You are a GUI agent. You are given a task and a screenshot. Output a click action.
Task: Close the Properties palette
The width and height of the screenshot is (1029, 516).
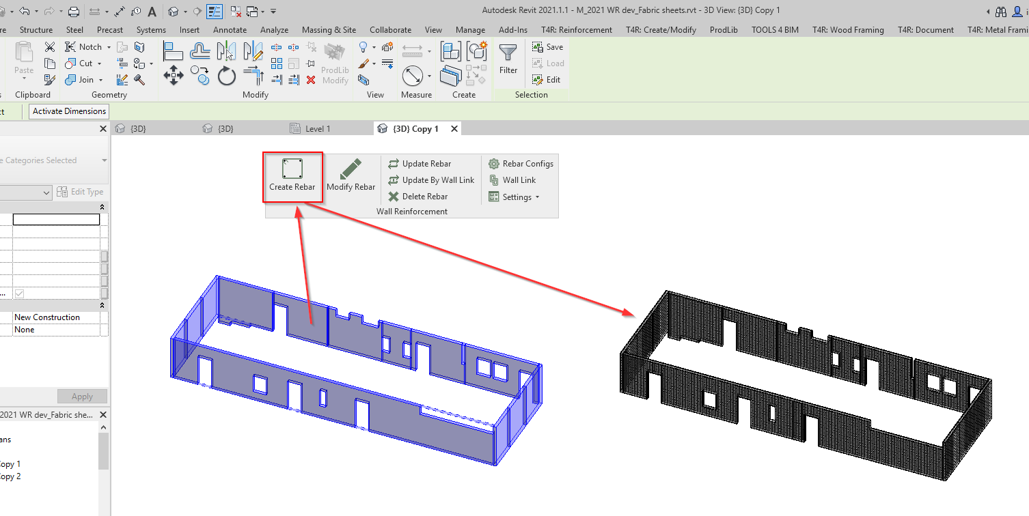pos(103,129)
